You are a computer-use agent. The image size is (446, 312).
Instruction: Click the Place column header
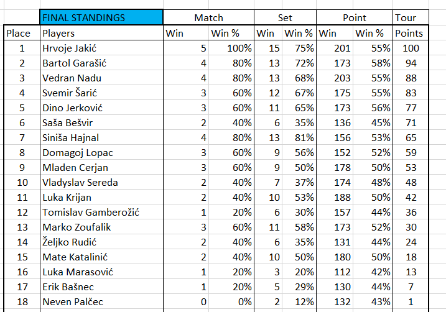(17, 33)
